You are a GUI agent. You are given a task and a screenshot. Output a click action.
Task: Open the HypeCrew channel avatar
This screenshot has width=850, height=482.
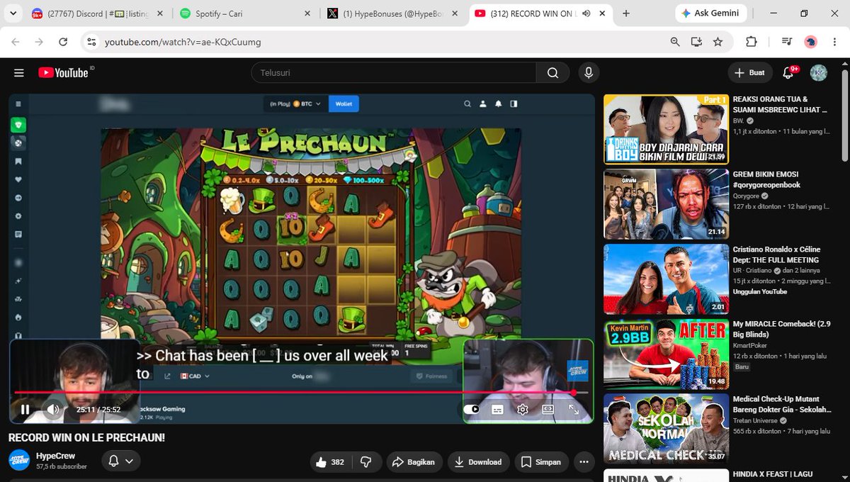[19, 460]
